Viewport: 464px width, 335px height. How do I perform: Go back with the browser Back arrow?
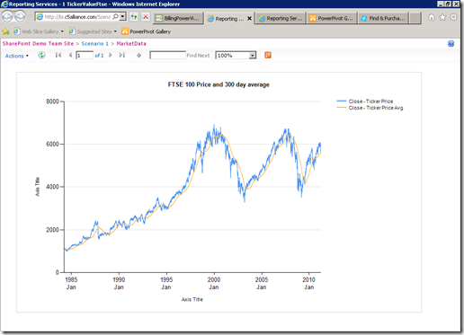(x=7, y=16)
